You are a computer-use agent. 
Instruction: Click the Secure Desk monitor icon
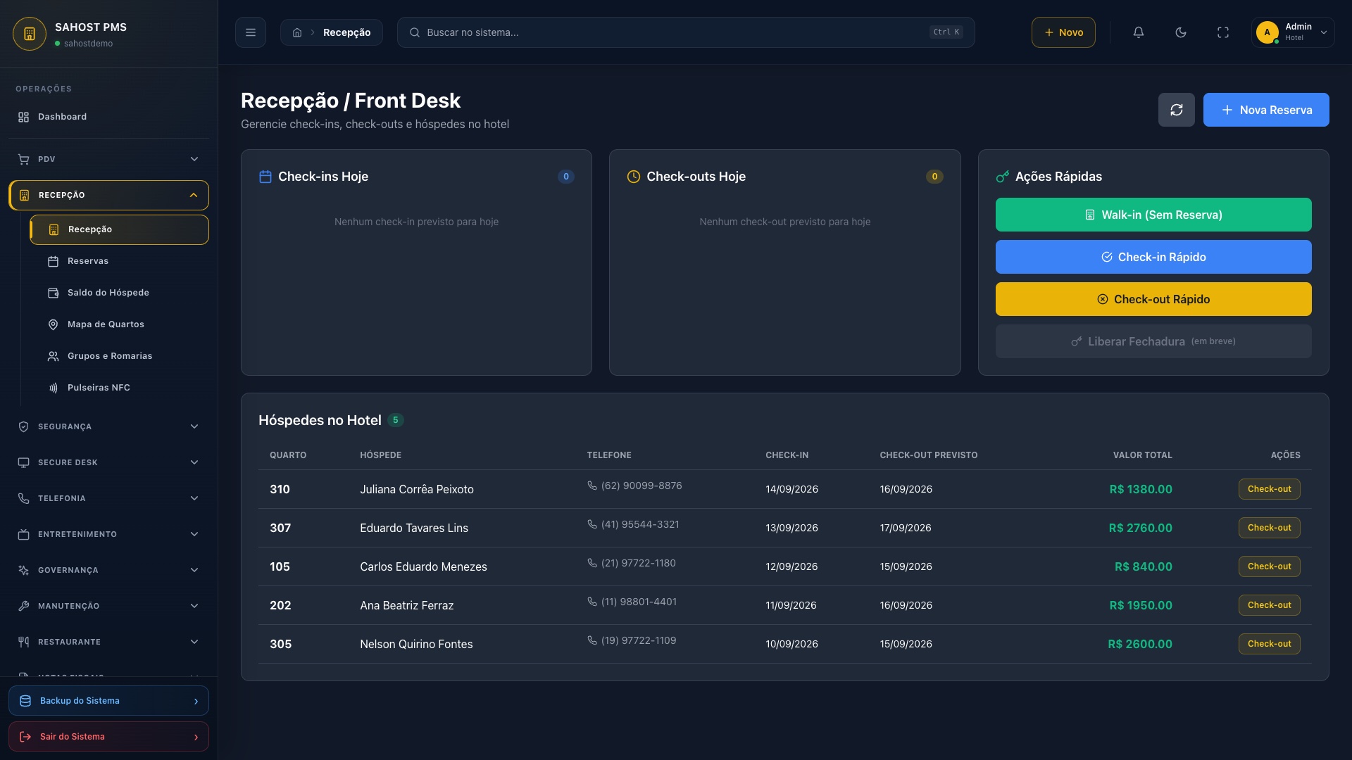point(23,462)
